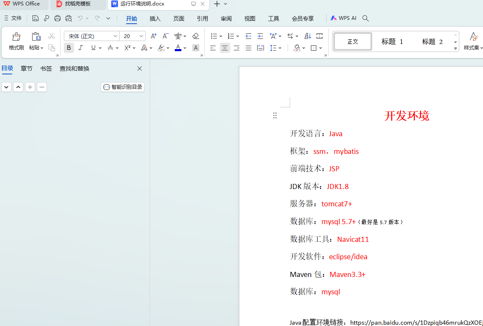
Task: Open WPS AI assistant
Action: click(343, 18)
